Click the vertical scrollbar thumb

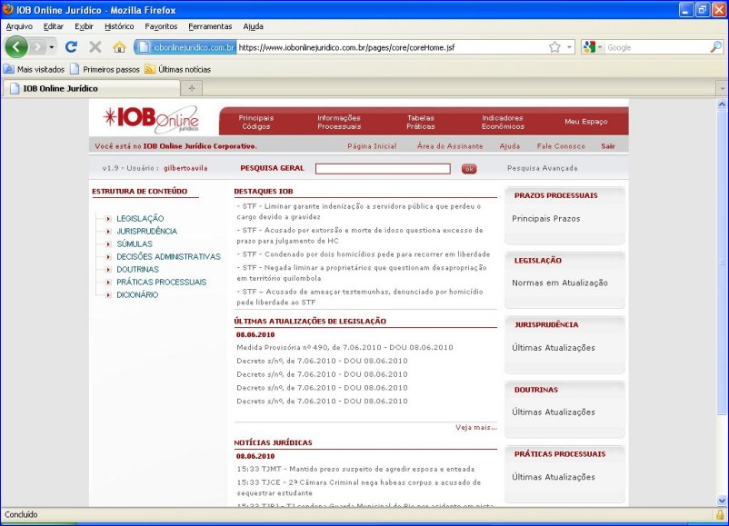pos(722,263)
